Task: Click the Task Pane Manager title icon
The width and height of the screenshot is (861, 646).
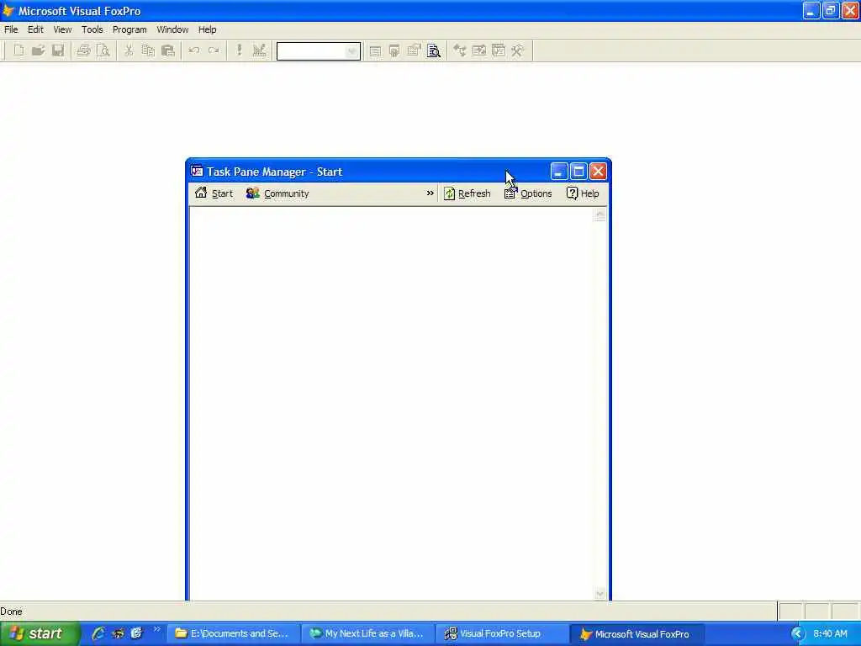Action: (x=197, y=172)
